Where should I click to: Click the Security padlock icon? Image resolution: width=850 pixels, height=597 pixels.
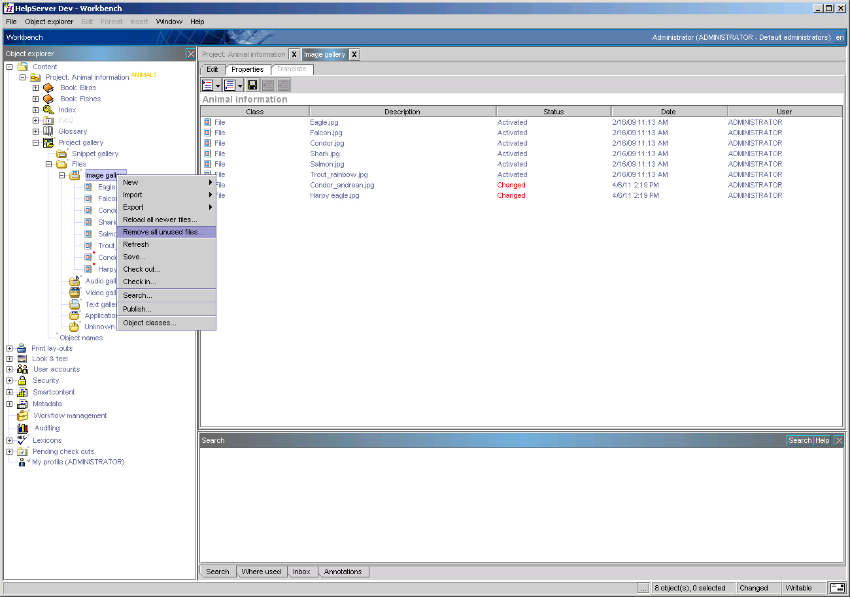click(22, 380)
